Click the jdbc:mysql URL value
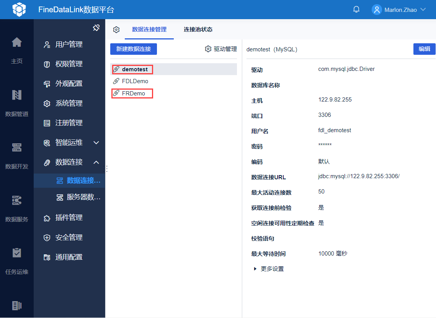436x318 pixels. (359, 176)
